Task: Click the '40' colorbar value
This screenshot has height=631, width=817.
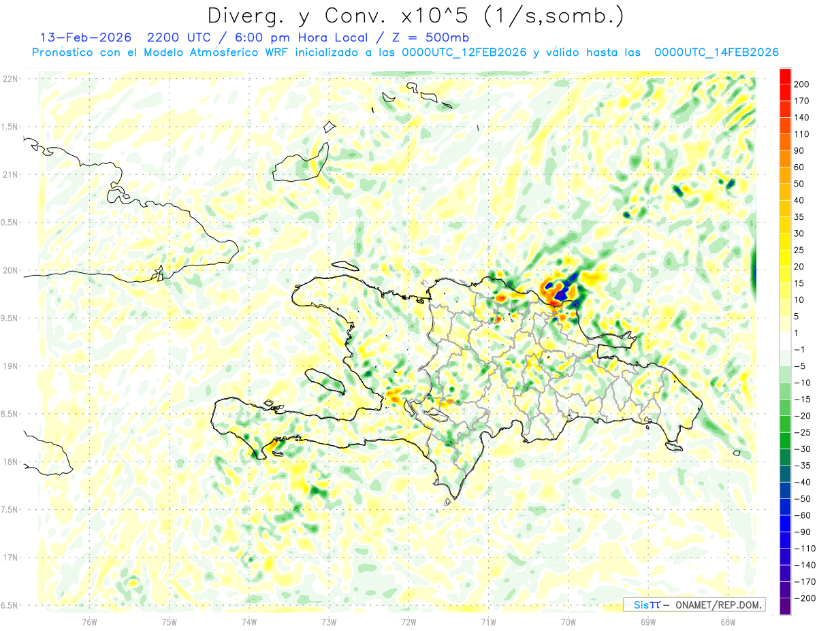Action: 799,201
